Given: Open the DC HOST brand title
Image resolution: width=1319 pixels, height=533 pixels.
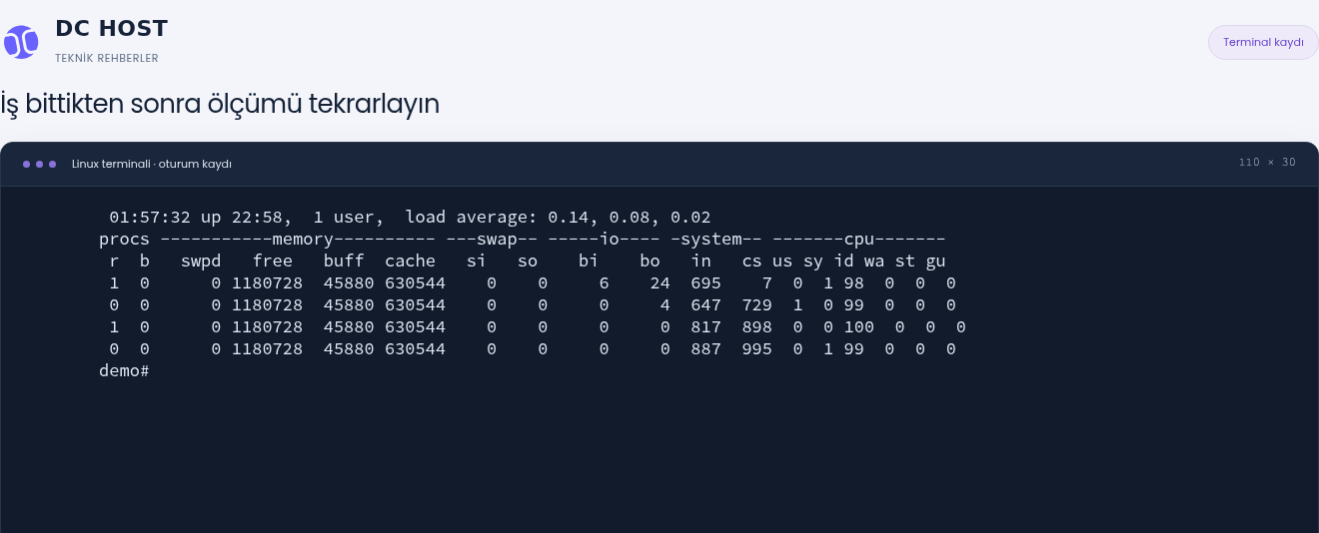Looking at the screenshot, I should point(111,29).
